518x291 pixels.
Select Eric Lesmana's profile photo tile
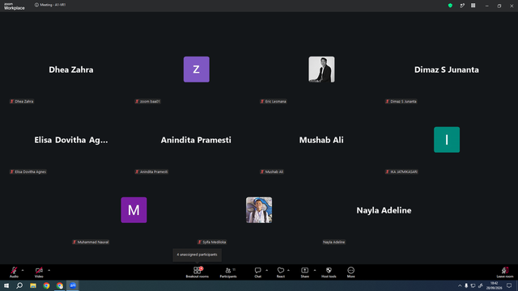pos(321,70)
